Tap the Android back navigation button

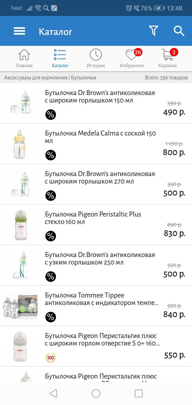click(53, 393)
